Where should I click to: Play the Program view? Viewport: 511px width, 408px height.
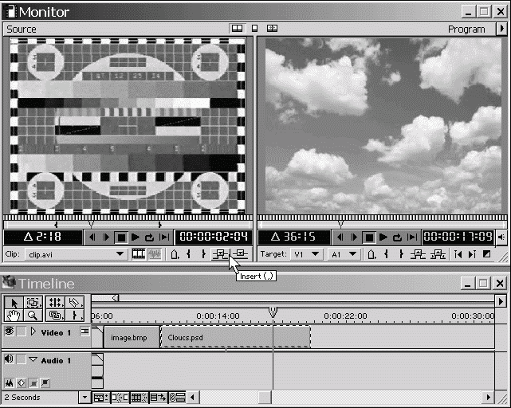click(383, 237)
